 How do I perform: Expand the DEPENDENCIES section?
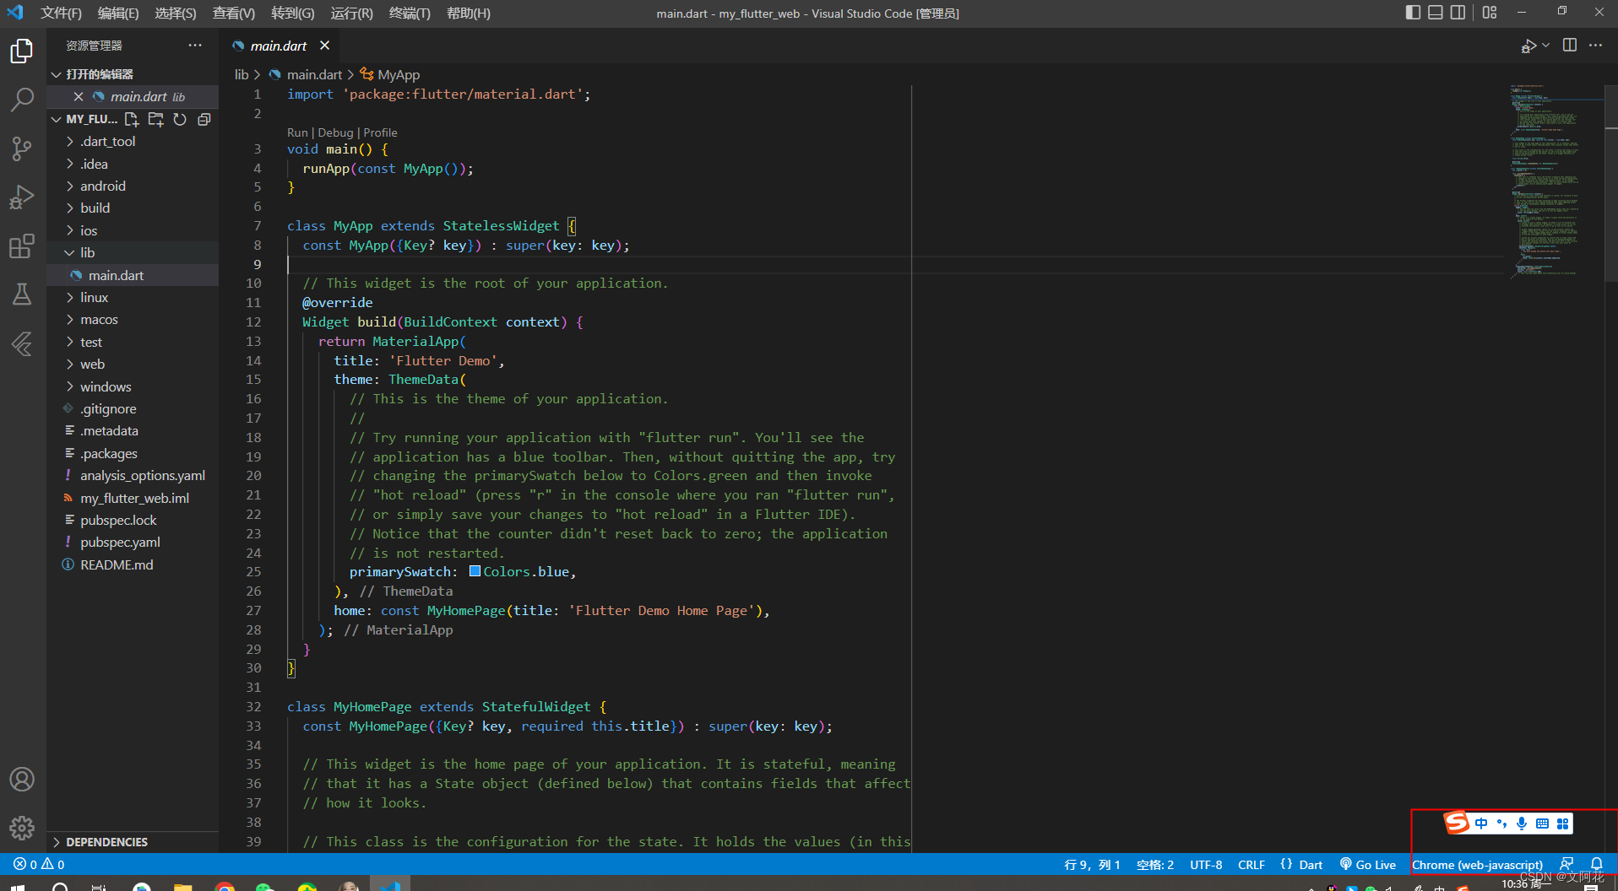tap(133, 842)
